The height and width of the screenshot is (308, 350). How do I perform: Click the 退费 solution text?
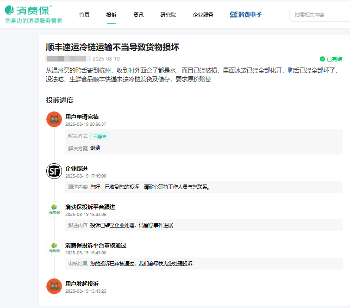pos(95,148)
